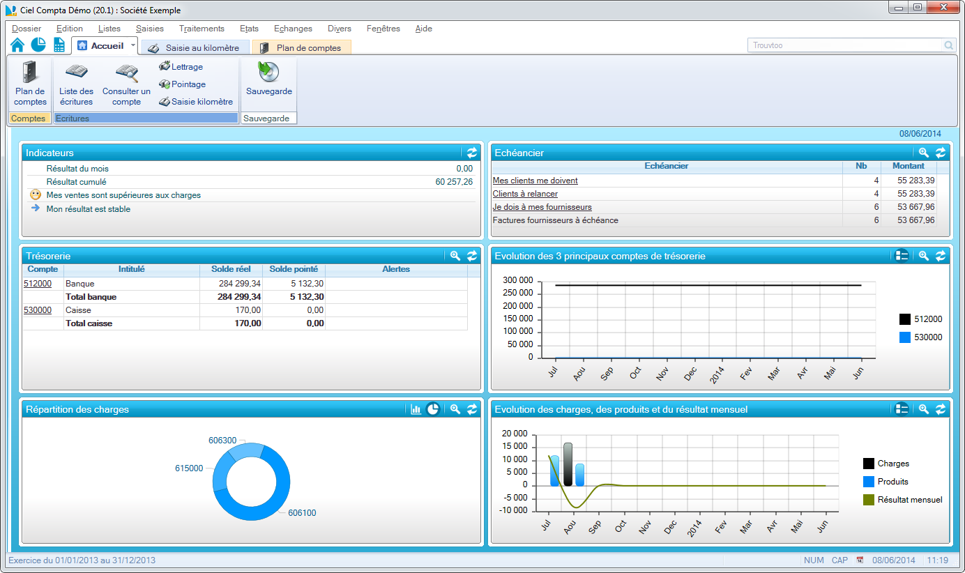Select donut chart view for charges
965x573 pixels.
433,409
